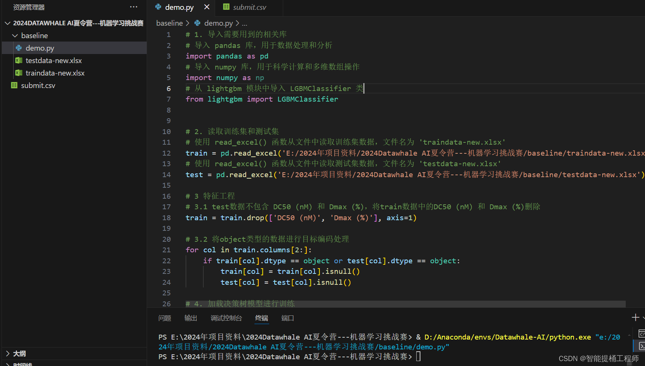This screenshot has height=366, width=645.
Task: Collapse the baseline folder
Action: [x=15, y=36]
